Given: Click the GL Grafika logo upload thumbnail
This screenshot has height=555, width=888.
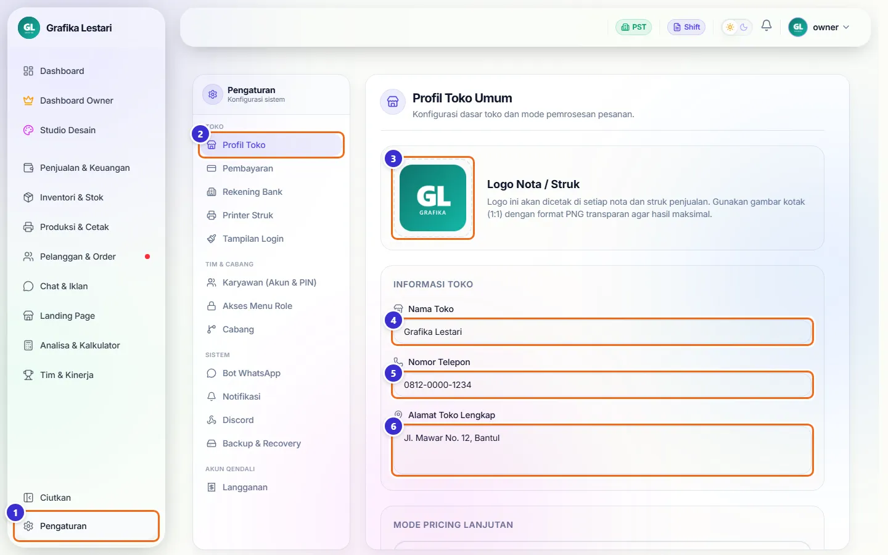Looking at the screenshot, I should point(433,198).
